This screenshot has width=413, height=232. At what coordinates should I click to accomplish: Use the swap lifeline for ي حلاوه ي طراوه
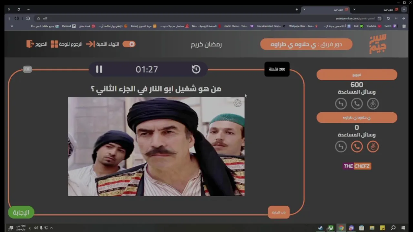tap(341, 147)
